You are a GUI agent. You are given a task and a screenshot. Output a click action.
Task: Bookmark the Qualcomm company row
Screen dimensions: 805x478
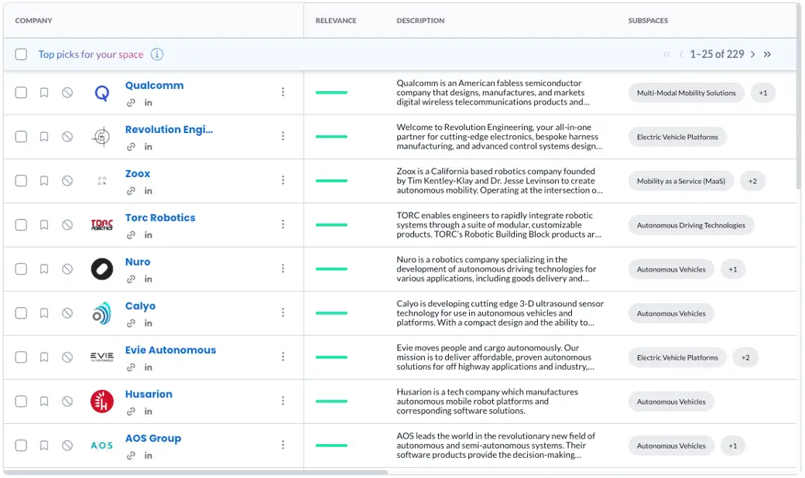click(44, 93)
